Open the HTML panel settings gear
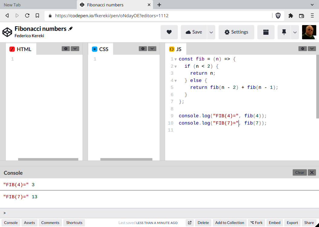Screen dimensions: 319x227 click(x=66, y=48)
